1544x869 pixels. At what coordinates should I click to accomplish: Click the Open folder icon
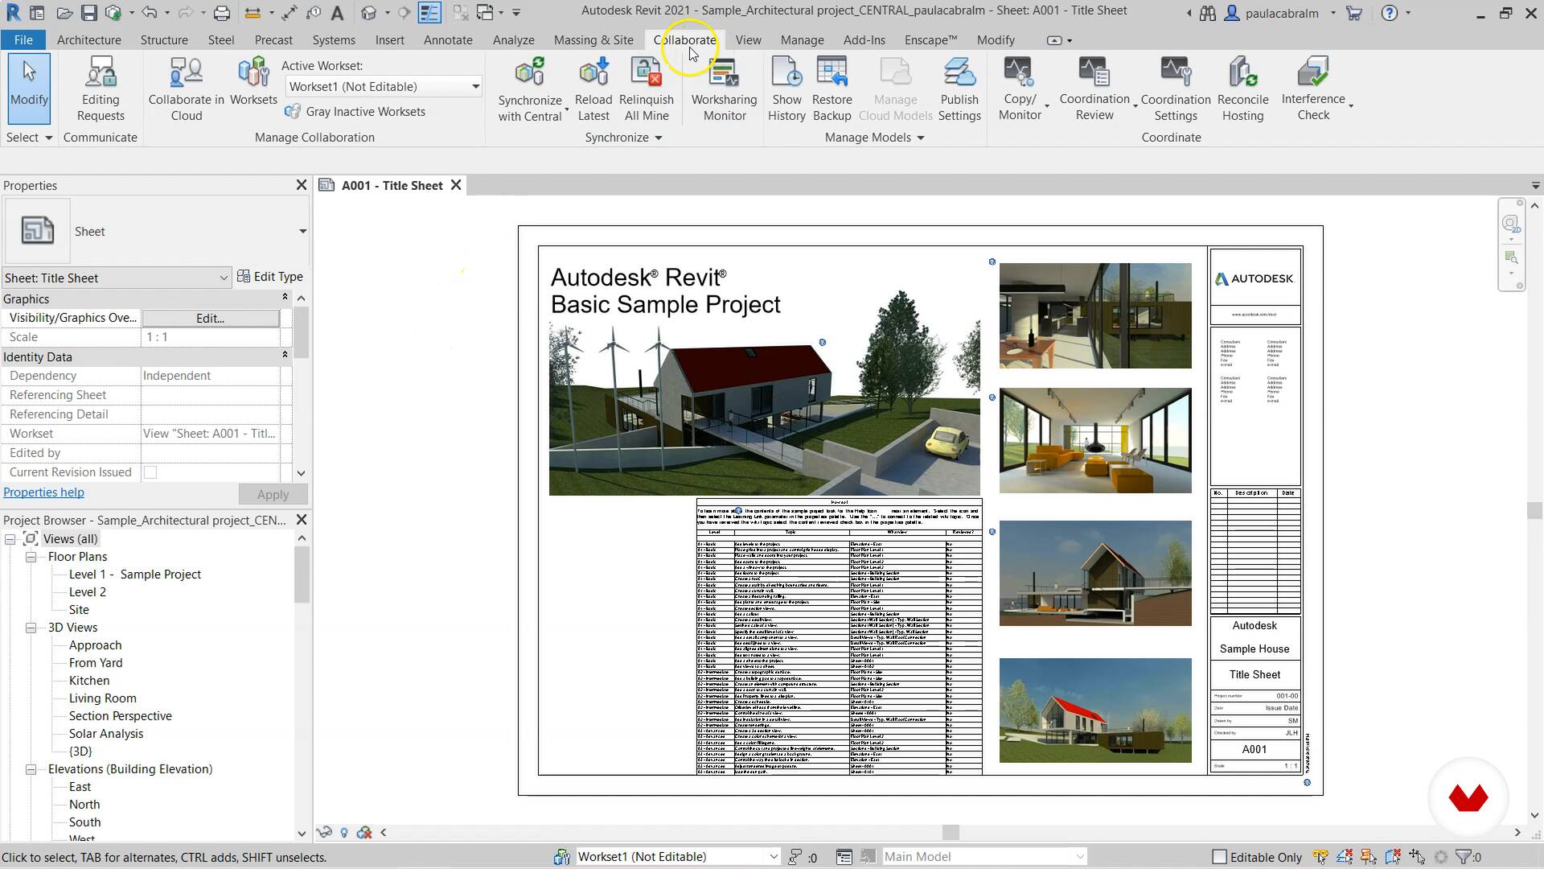pyautogui.click(x=65, y=13)
